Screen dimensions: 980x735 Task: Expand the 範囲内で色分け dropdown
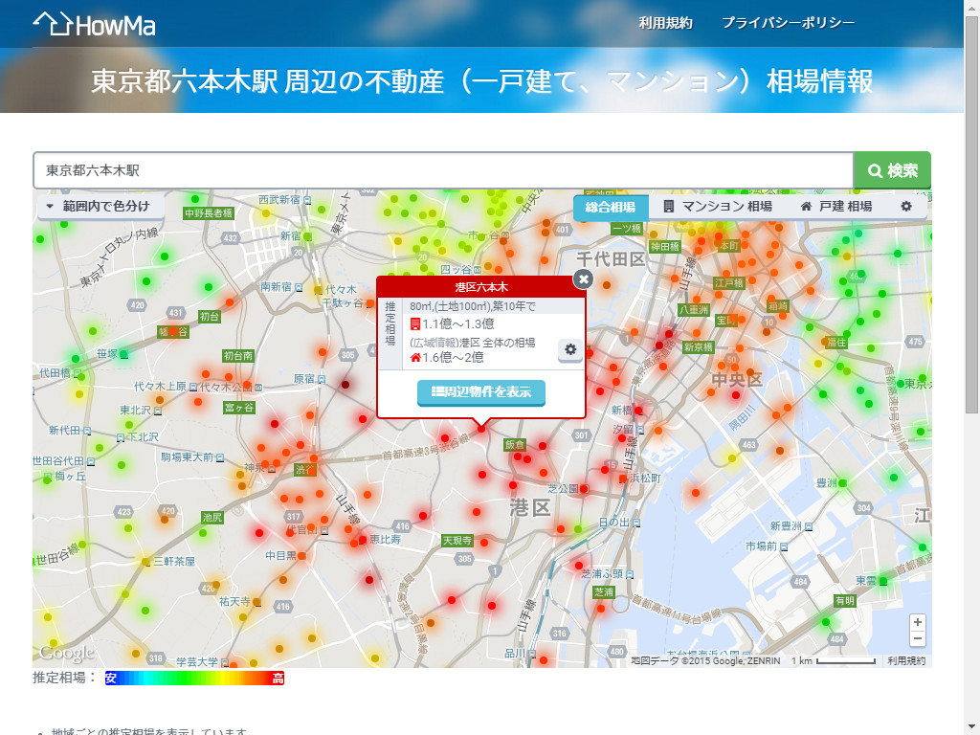point(100,207)
